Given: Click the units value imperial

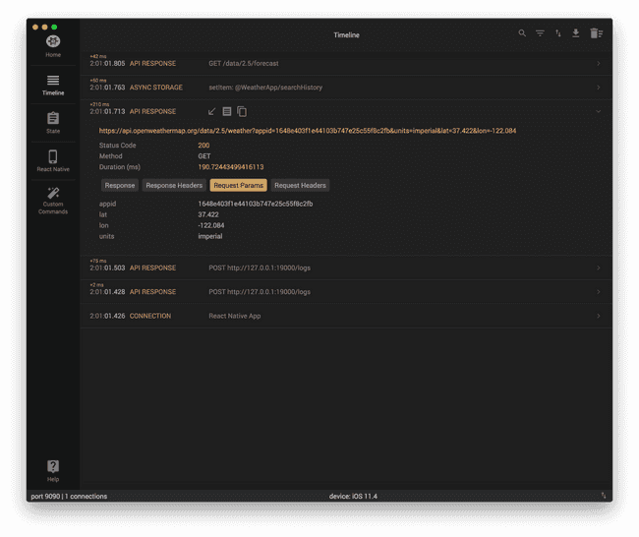Looking at the screenshot, I should (x=210, y=236).
